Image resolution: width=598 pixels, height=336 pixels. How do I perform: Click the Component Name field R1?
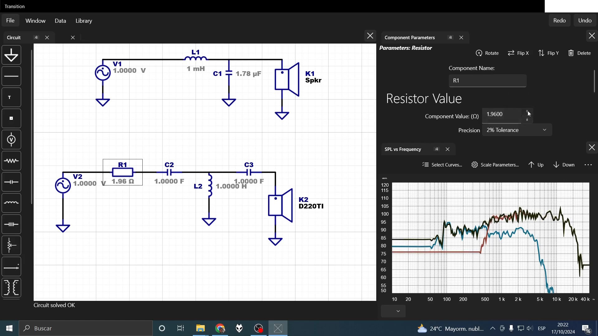point(487,81)
